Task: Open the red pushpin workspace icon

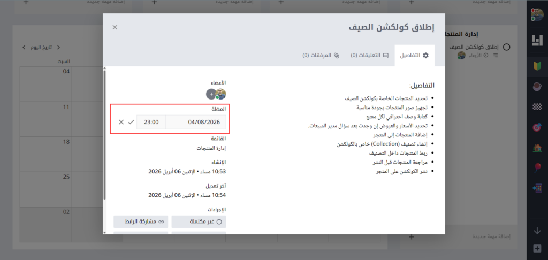Action: click(537, 168)
